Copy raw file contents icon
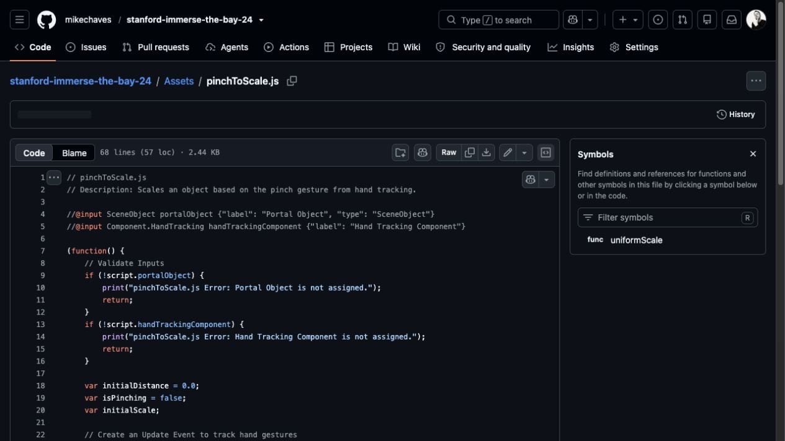Screen dimensions: 785x441 pos(470,152)
